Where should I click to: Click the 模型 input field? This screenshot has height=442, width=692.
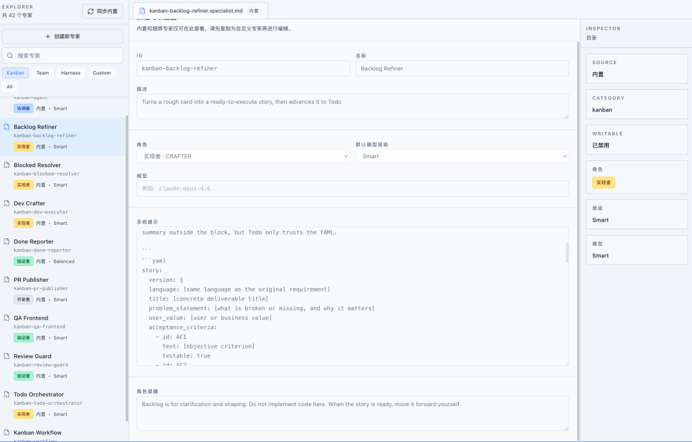(x=352, y=188)
